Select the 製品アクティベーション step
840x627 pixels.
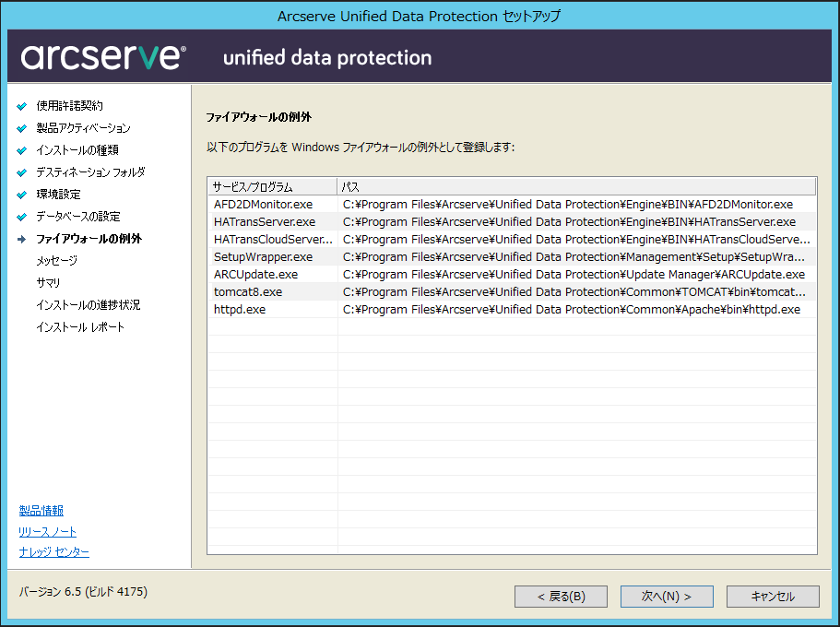tap(83, 127)
